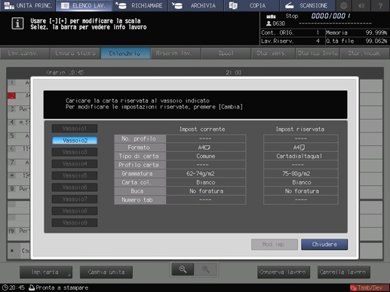Select the red job 2 marker in the schedule

point(12,96)
